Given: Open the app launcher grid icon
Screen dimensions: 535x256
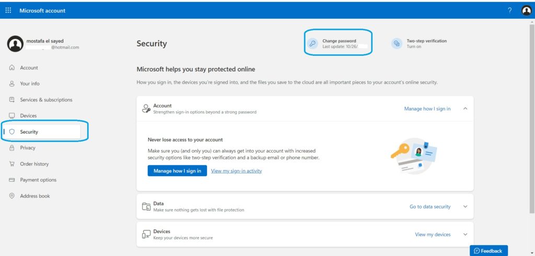Looking at the screenshot, I should [x=8, y=10].
